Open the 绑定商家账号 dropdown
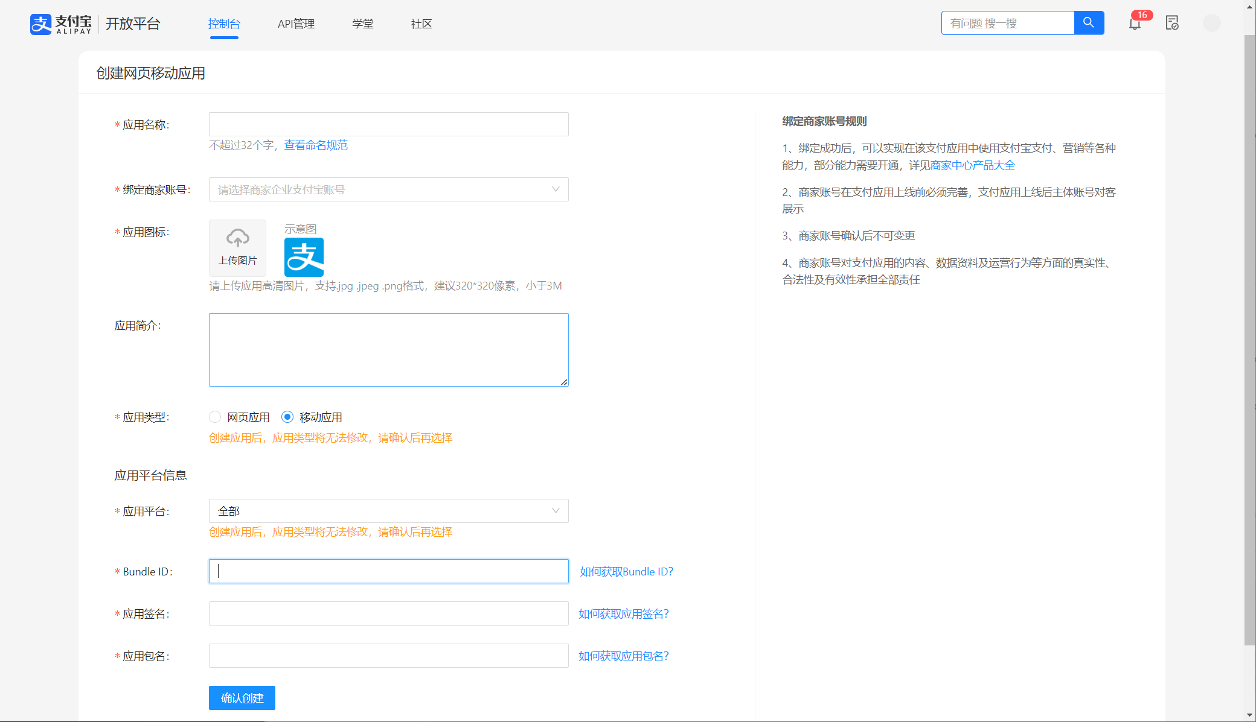 (388, 189)
